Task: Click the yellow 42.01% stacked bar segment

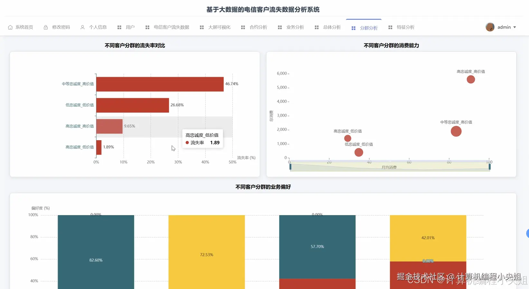Action: coord(428,238)
